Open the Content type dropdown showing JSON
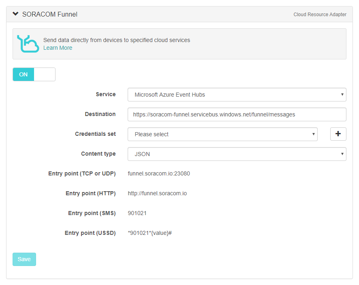The height and width of the screenshot is (285, 359). point(237,154)
